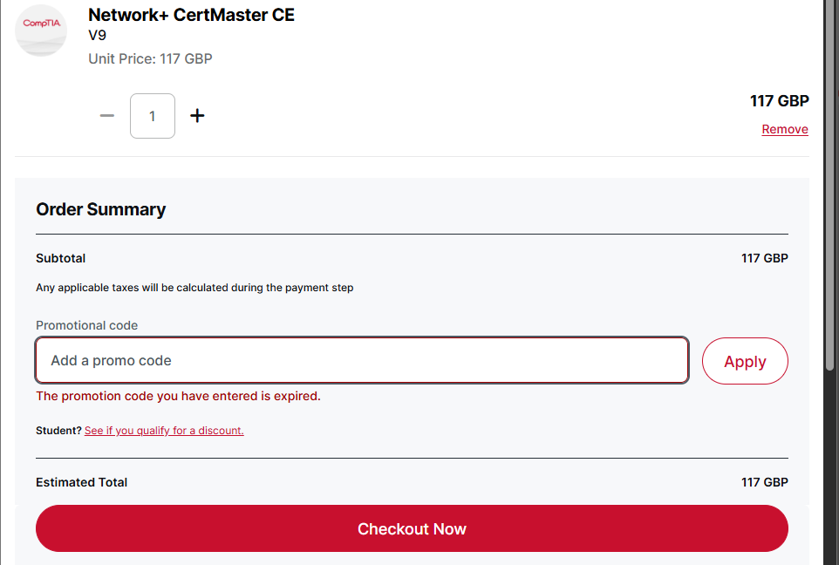Viewport: 839px width, 565px height.
Task: Select the Network+ CertMaster CE title
Action: coord(191,15)
